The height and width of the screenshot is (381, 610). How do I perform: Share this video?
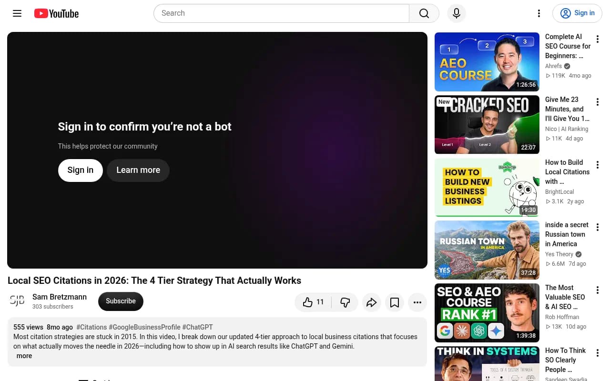pos(372,302)
